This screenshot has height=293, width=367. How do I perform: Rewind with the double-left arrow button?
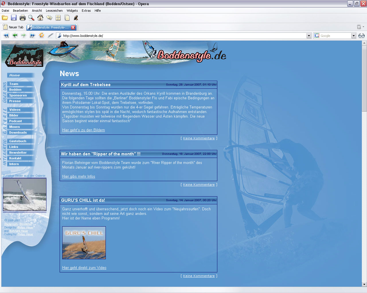(6, 35)
